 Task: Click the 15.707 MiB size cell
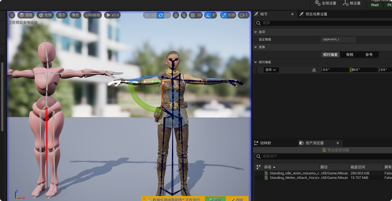(359, 178)
